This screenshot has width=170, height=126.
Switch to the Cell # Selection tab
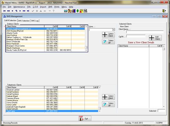tap(10, 20)
